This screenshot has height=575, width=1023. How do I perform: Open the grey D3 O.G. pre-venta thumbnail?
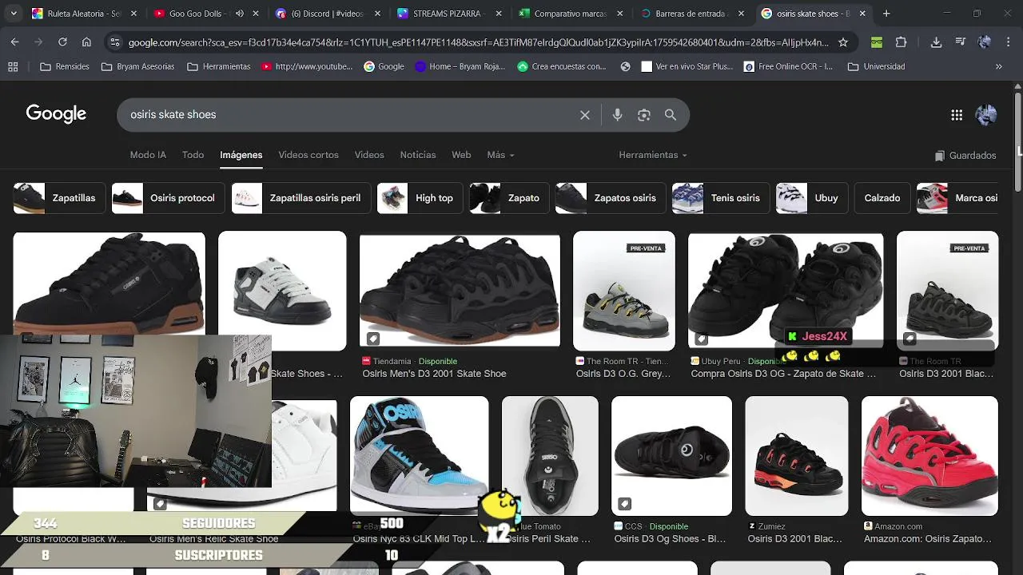click(624, 291)
